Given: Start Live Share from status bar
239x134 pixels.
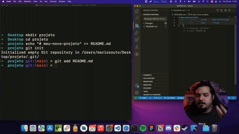Looking at the screenshot, I should [170, 98].
